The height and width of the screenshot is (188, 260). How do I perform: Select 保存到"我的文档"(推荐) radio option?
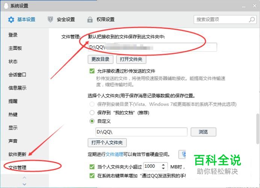[x=92, y=113]
